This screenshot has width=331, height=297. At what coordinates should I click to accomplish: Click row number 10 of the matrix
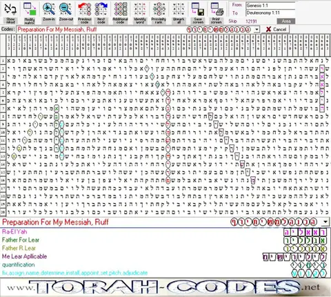pyautogui.click(x=3, y=133)
